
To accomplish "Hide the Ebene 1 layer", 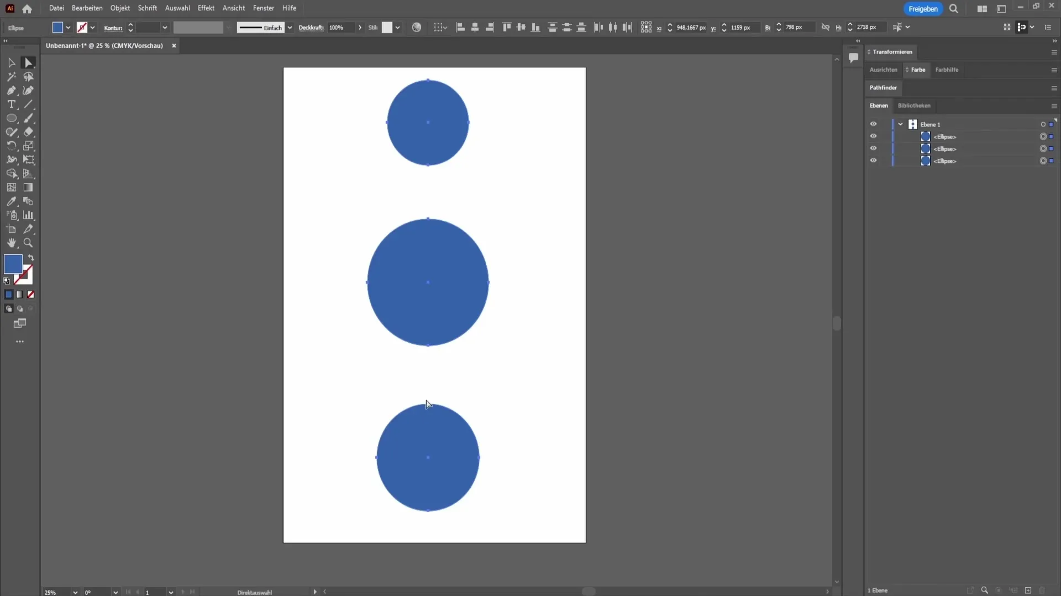I will 873,124.
